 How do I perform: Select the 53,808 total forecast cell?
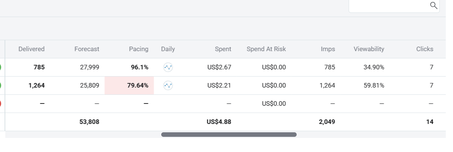point(89,122)
